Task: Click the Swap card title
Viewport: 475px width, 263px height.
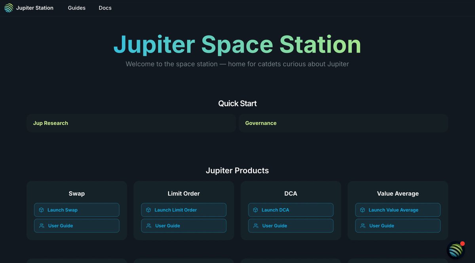Action: [77, 193]
